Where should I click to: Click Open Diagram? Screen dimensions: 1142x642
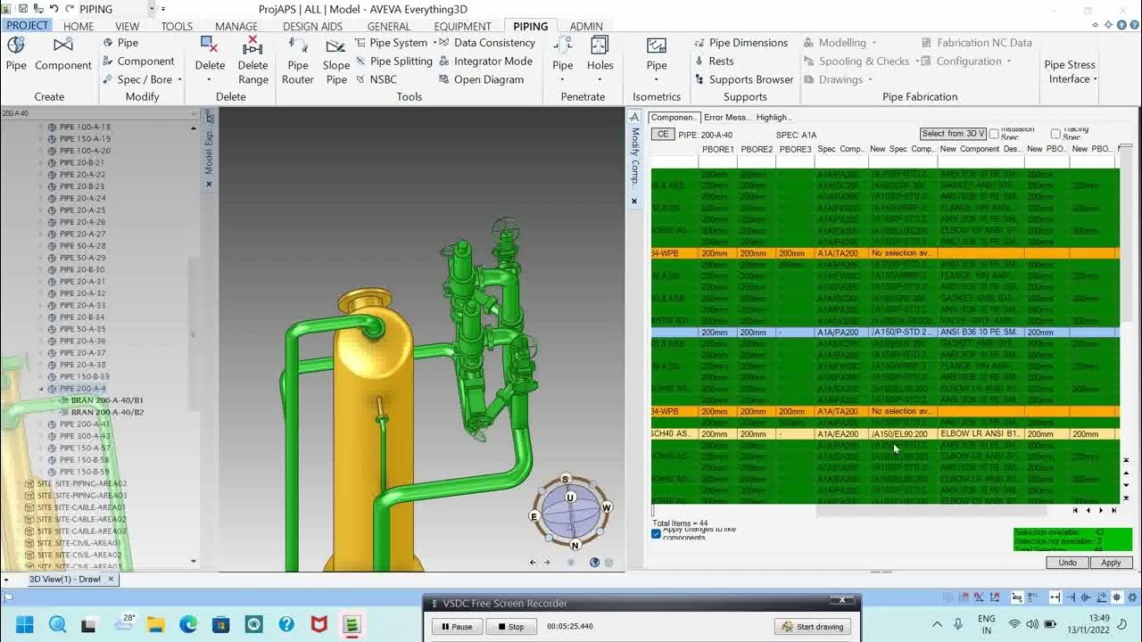pos(482,79)
